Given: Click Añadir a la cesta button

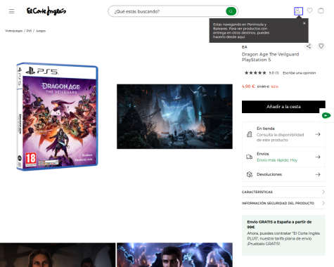Looking at the screenshot, I should [283, 107].
